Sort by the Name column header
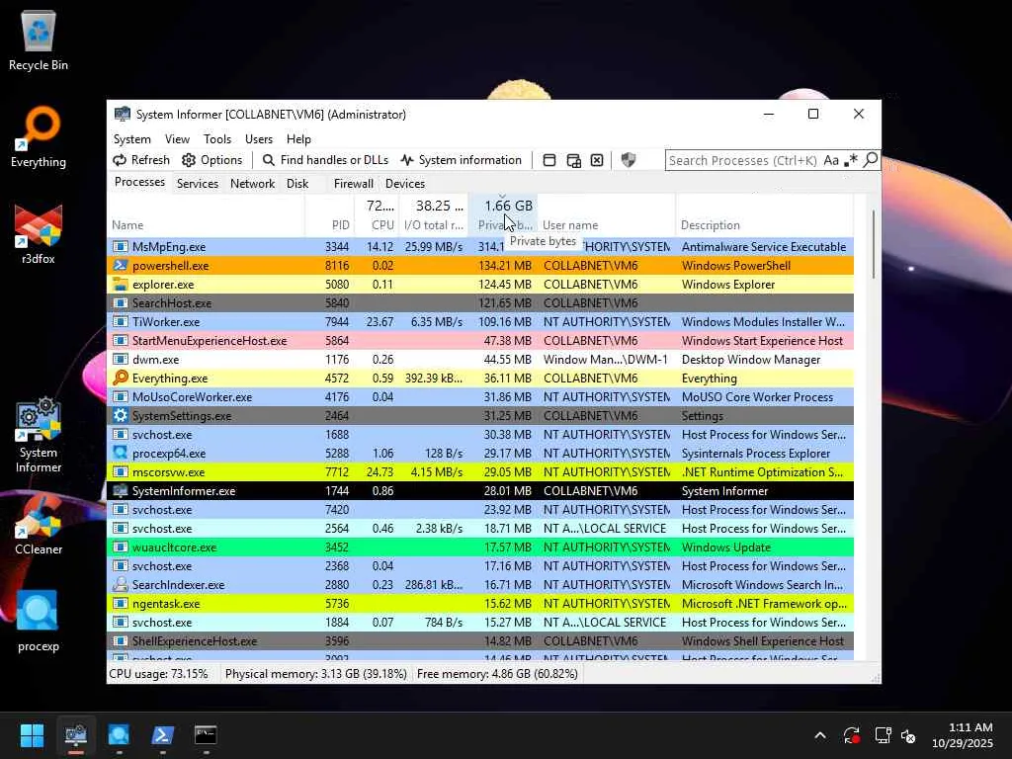This screenshot has width=1012, height=759. (206, 214)
